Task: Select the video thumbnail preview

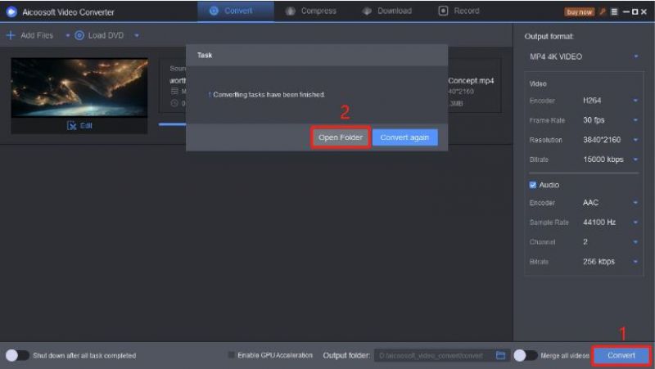Action: pos(79,88)
